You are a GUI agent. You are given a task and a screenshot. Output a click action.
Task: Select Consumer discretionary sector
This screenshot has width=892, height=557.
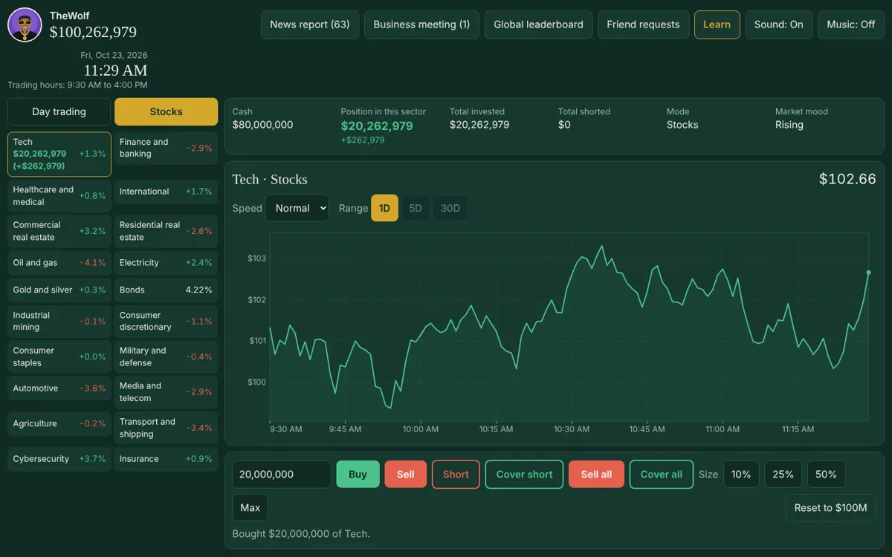point(166,322)
